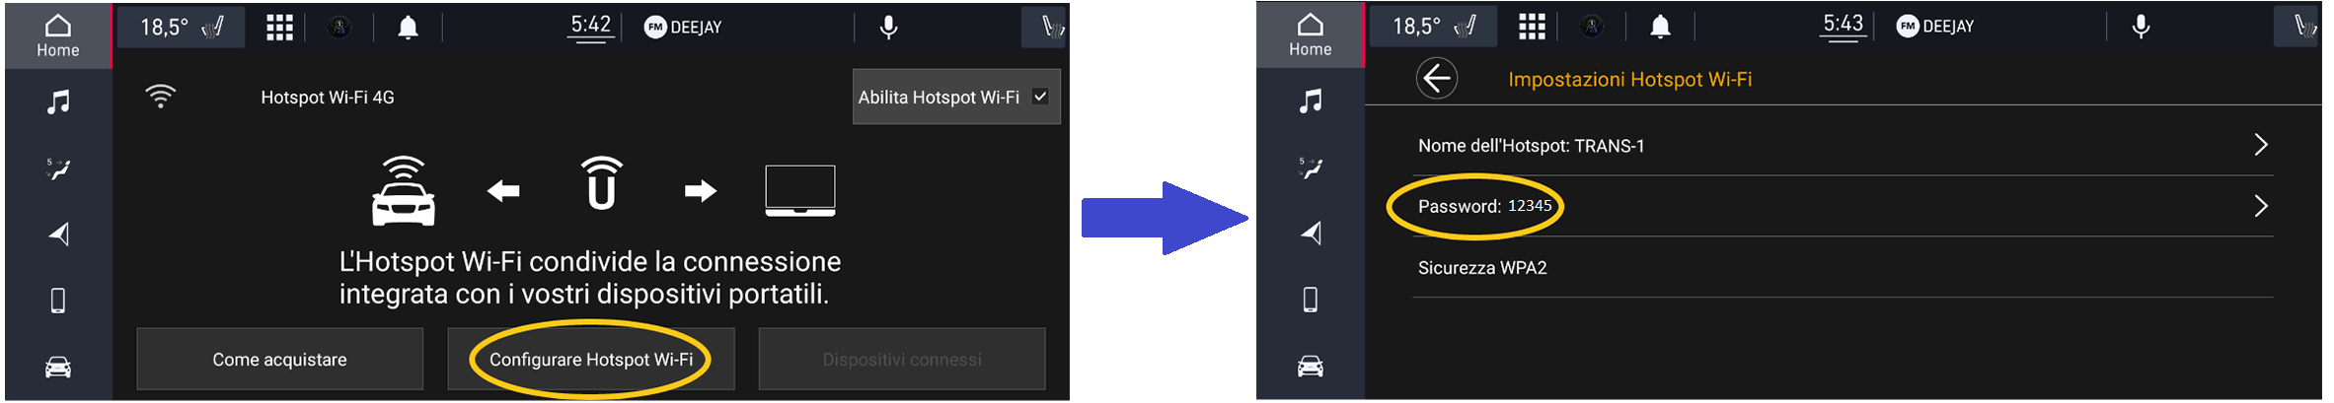Image resolution: width=2334 pixels, height=403 pixels.
Task: Open the Password row chevron
Action: pos(2261,206)
